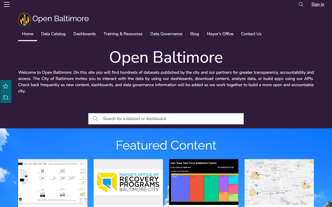Select the Home tab

coord(28,34)
